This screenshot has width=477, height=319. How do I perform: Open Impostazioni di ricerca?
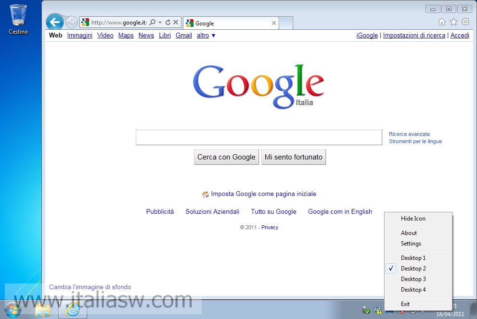click(x=414, y=36)
